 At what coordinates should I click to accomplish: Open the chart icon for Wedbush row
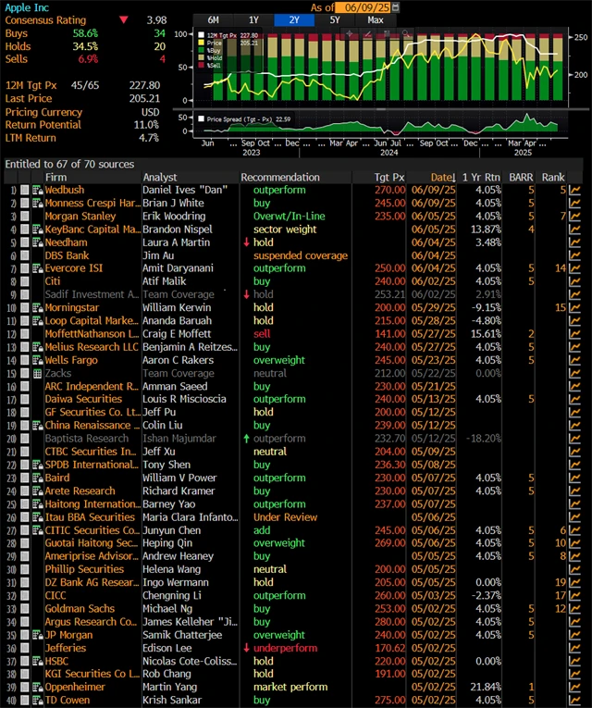click(x=574, y=190)
